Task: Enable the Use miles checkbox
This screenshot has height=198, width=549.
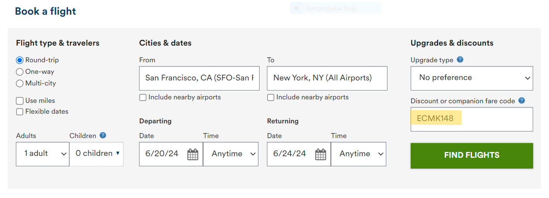Action: pos(20,101)
